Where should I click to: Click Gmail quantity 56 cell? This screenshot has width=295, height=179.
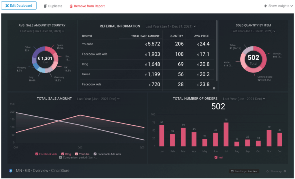point(181,74)
